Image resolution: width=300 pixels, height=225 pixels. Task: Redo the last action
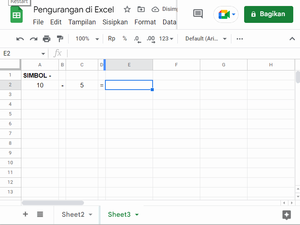coord(33,39)
